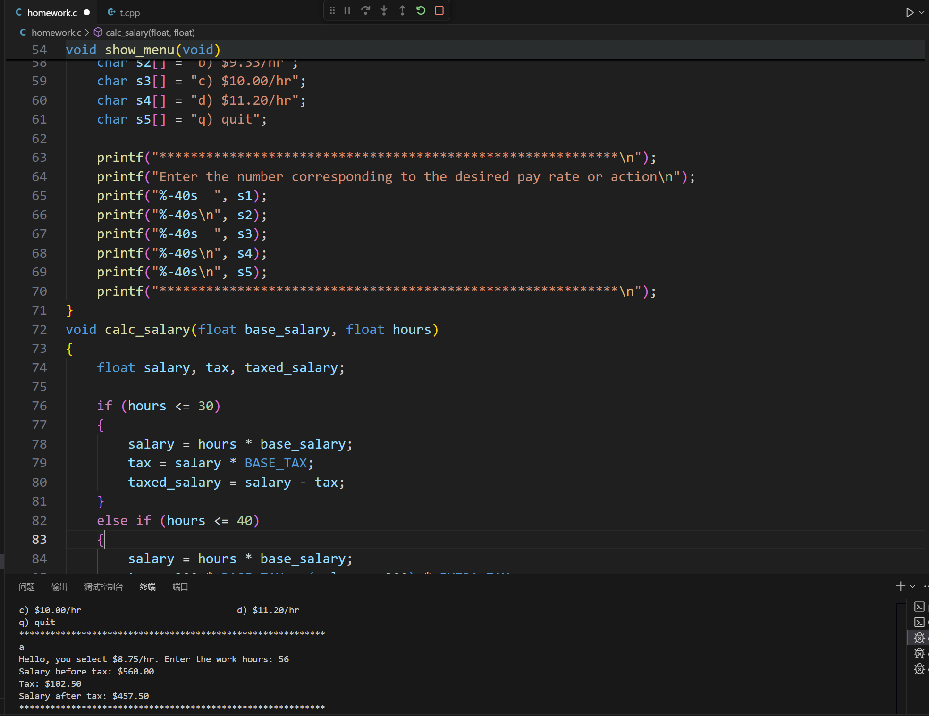Open dropdown next to Run button

921,13
